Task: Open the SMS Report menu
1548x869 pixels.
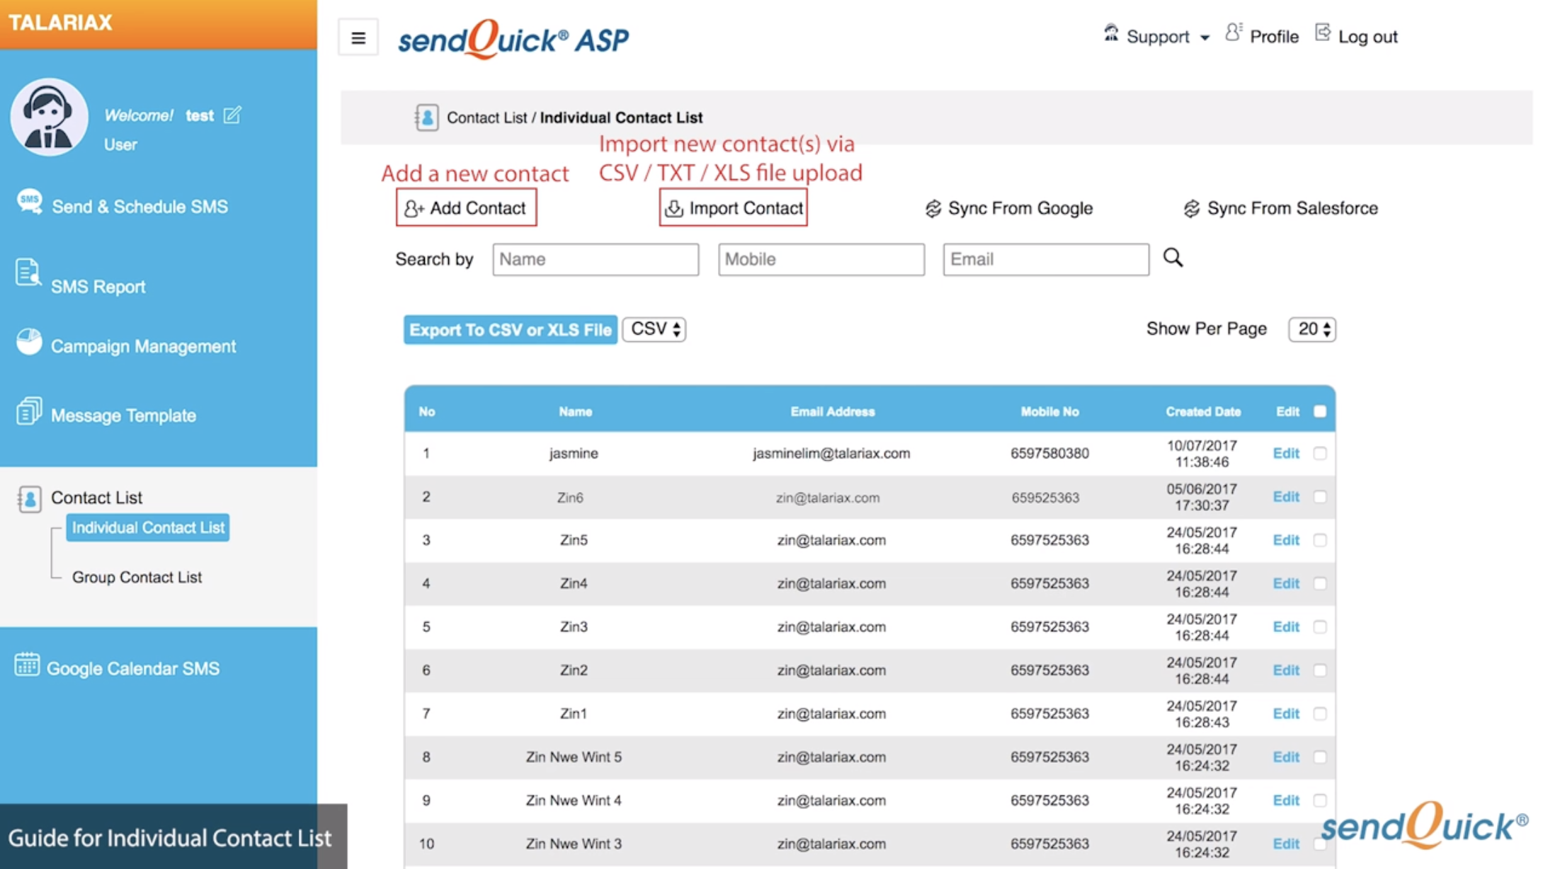Action: [98, 287]
